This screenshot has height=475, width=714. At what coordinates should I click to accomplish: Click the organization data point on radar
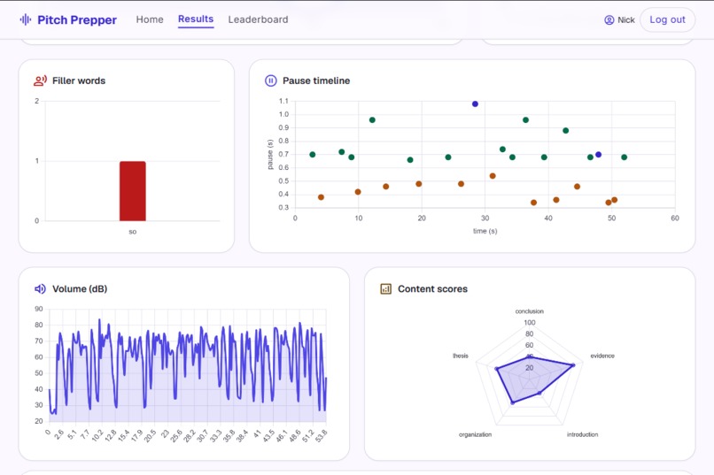512,402
